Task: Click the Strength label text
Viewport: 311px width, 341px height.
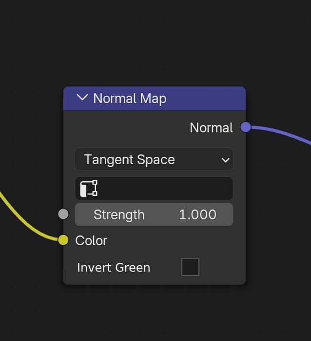Action: point(119,215)
